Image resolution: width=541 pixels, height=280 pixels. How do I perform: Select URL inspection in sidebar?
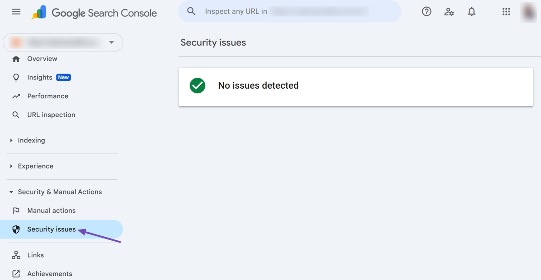51,115
